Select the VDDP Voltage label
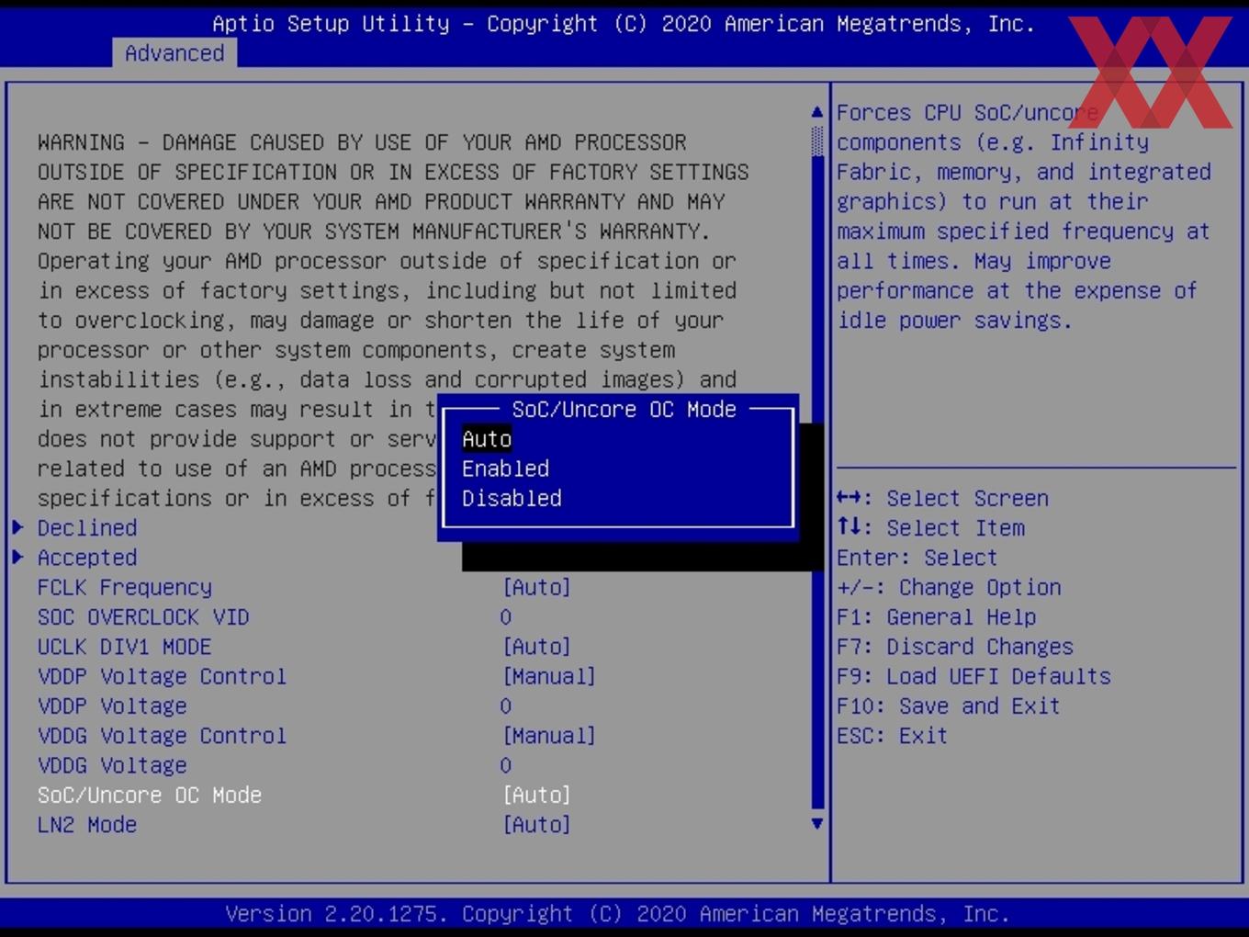The width and height of the screenshot is (1249, 937). click(x=112, y=706)
